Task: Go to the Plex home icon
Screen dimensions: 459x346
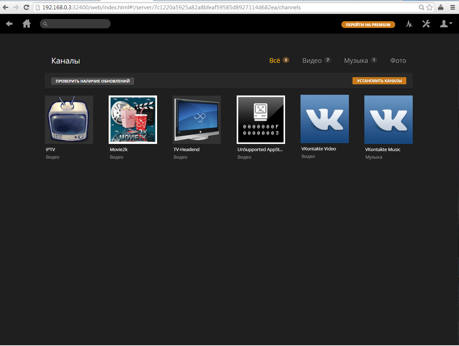Action: pos(27,24)
